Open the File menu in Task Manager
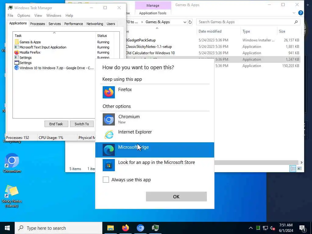This screenshot has width=312, height=234. 10,15
